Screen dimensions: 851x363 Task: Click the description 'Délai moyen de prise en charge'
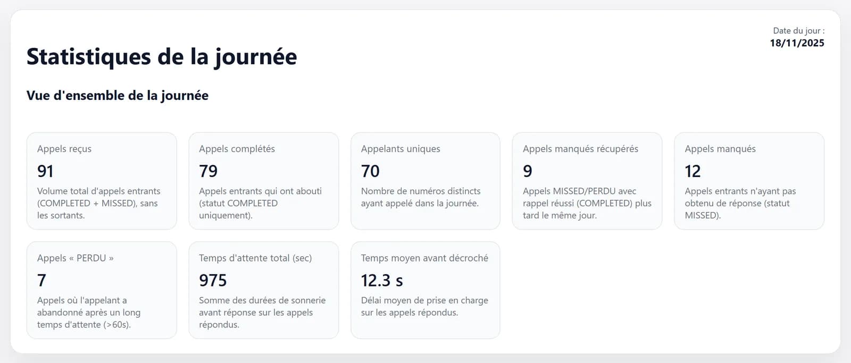click(424, 307)
